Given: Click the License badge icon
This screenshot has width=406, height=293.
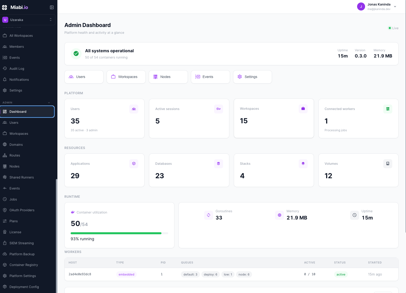Looking at the screenshot, I should point(5,232).
